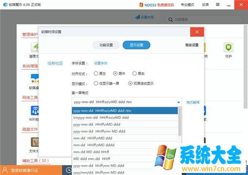Select 'mm-dd HH:ff\nMD ddd' option

(x=125, y=138)
